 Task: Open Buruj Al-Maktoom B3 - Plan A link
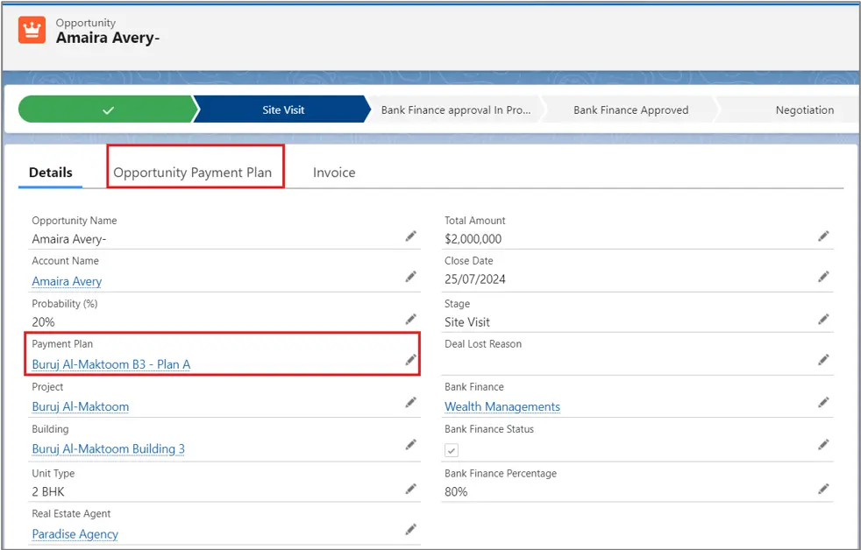click(111, 364)
